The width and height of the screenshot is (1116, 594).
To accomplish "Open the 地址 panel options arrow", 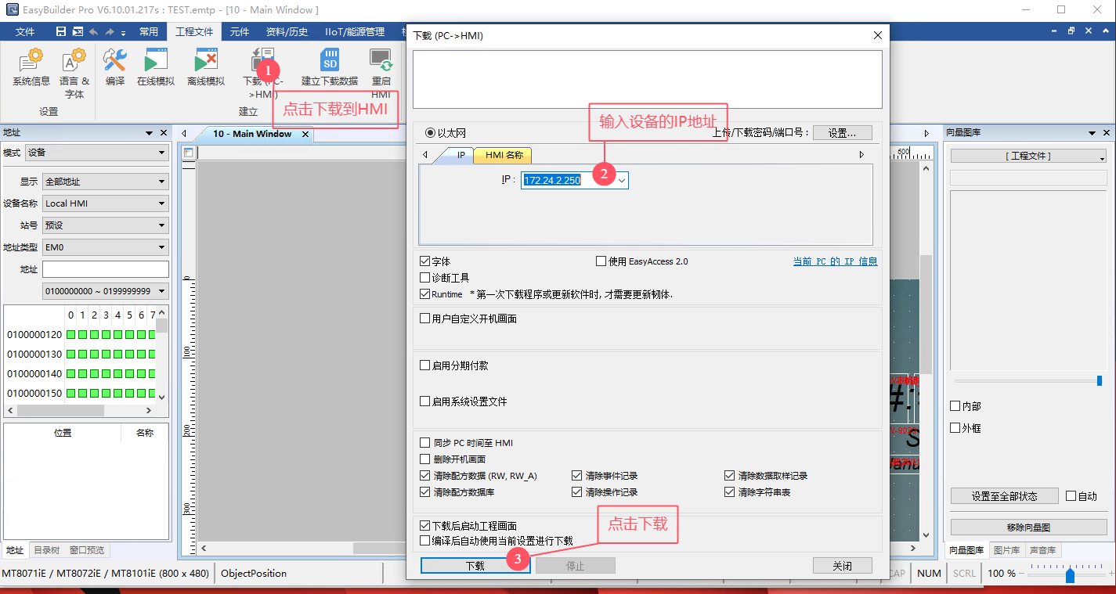I will coord(150,133).
